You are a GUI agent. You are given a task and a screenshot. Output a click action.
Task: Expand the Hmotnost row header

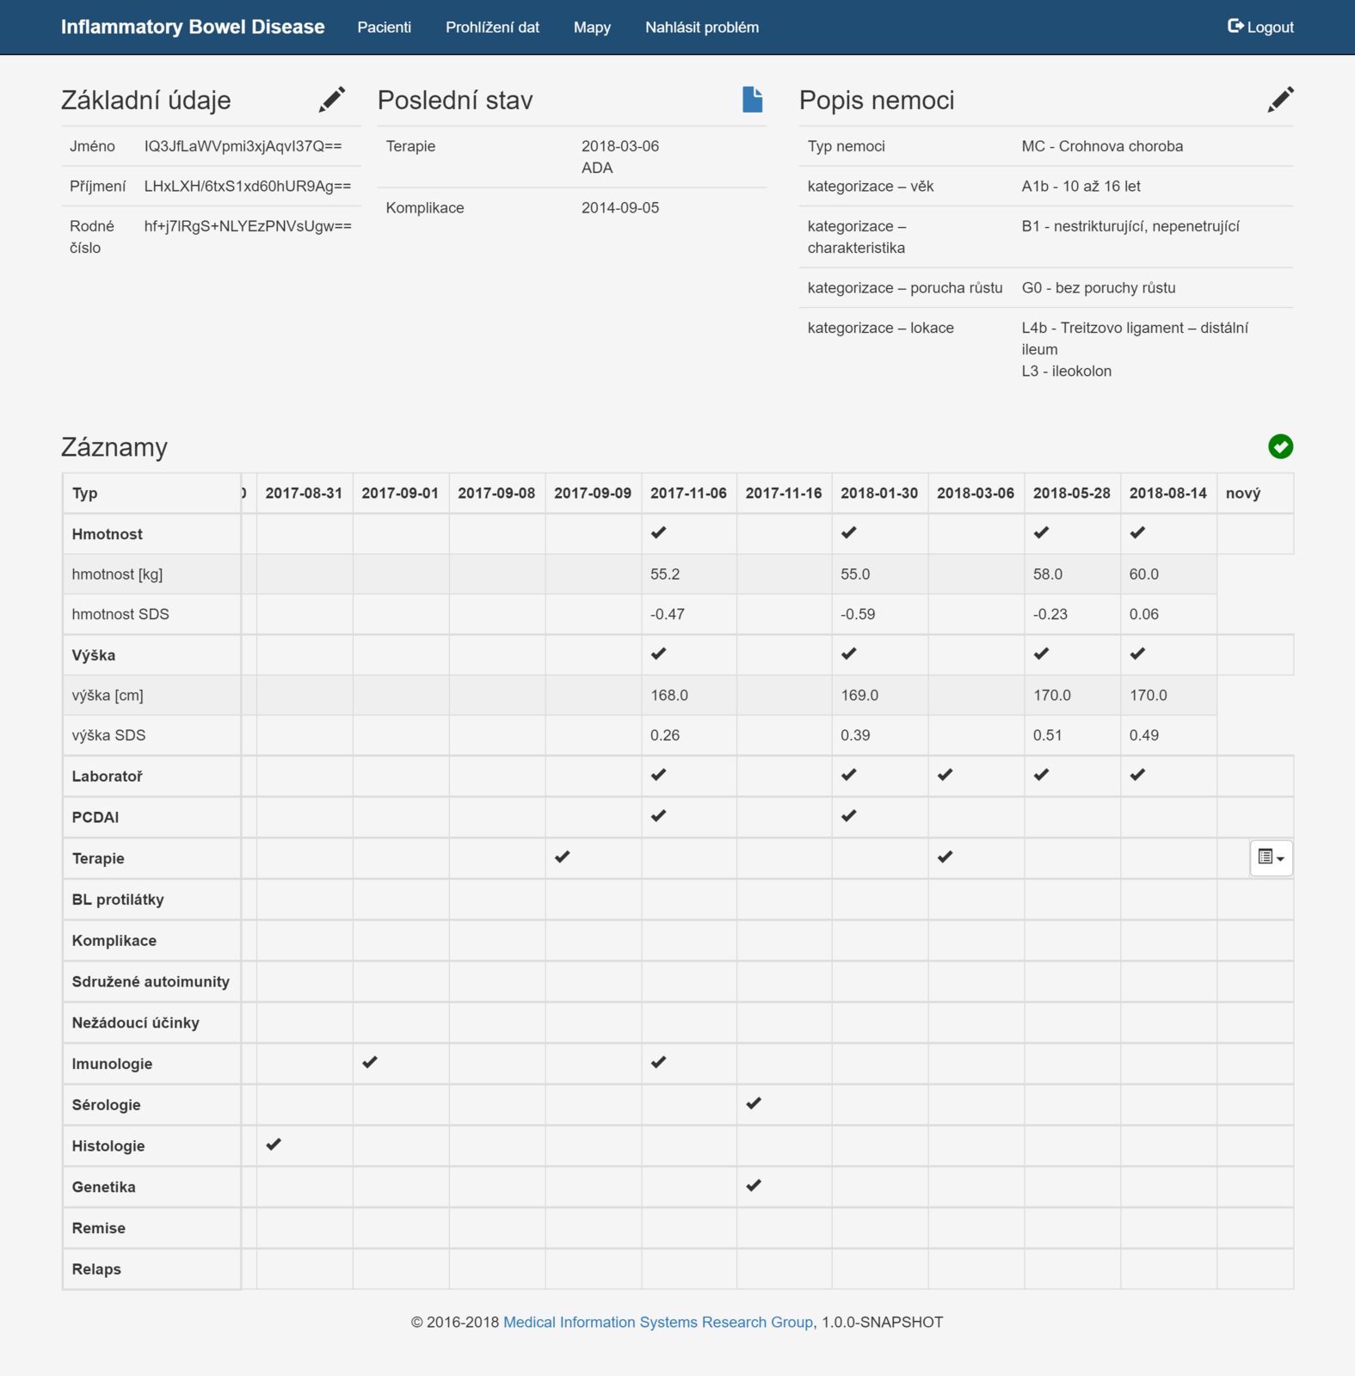[x=108, y=534]
